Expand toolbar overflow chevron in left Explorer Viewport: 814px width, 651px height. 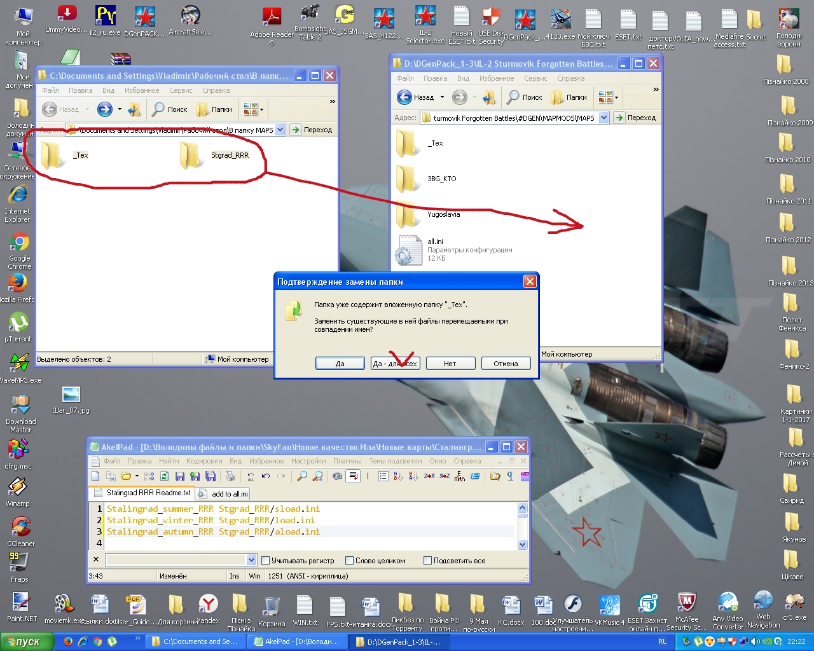pos(332,102)
